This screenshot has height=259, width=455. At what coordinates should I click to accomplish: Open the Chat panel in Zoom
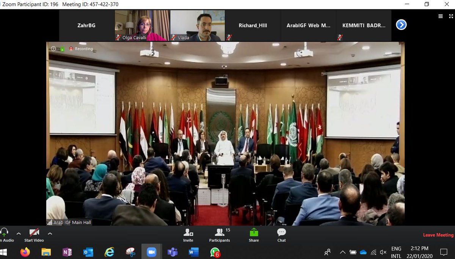(x=281, y=233)
